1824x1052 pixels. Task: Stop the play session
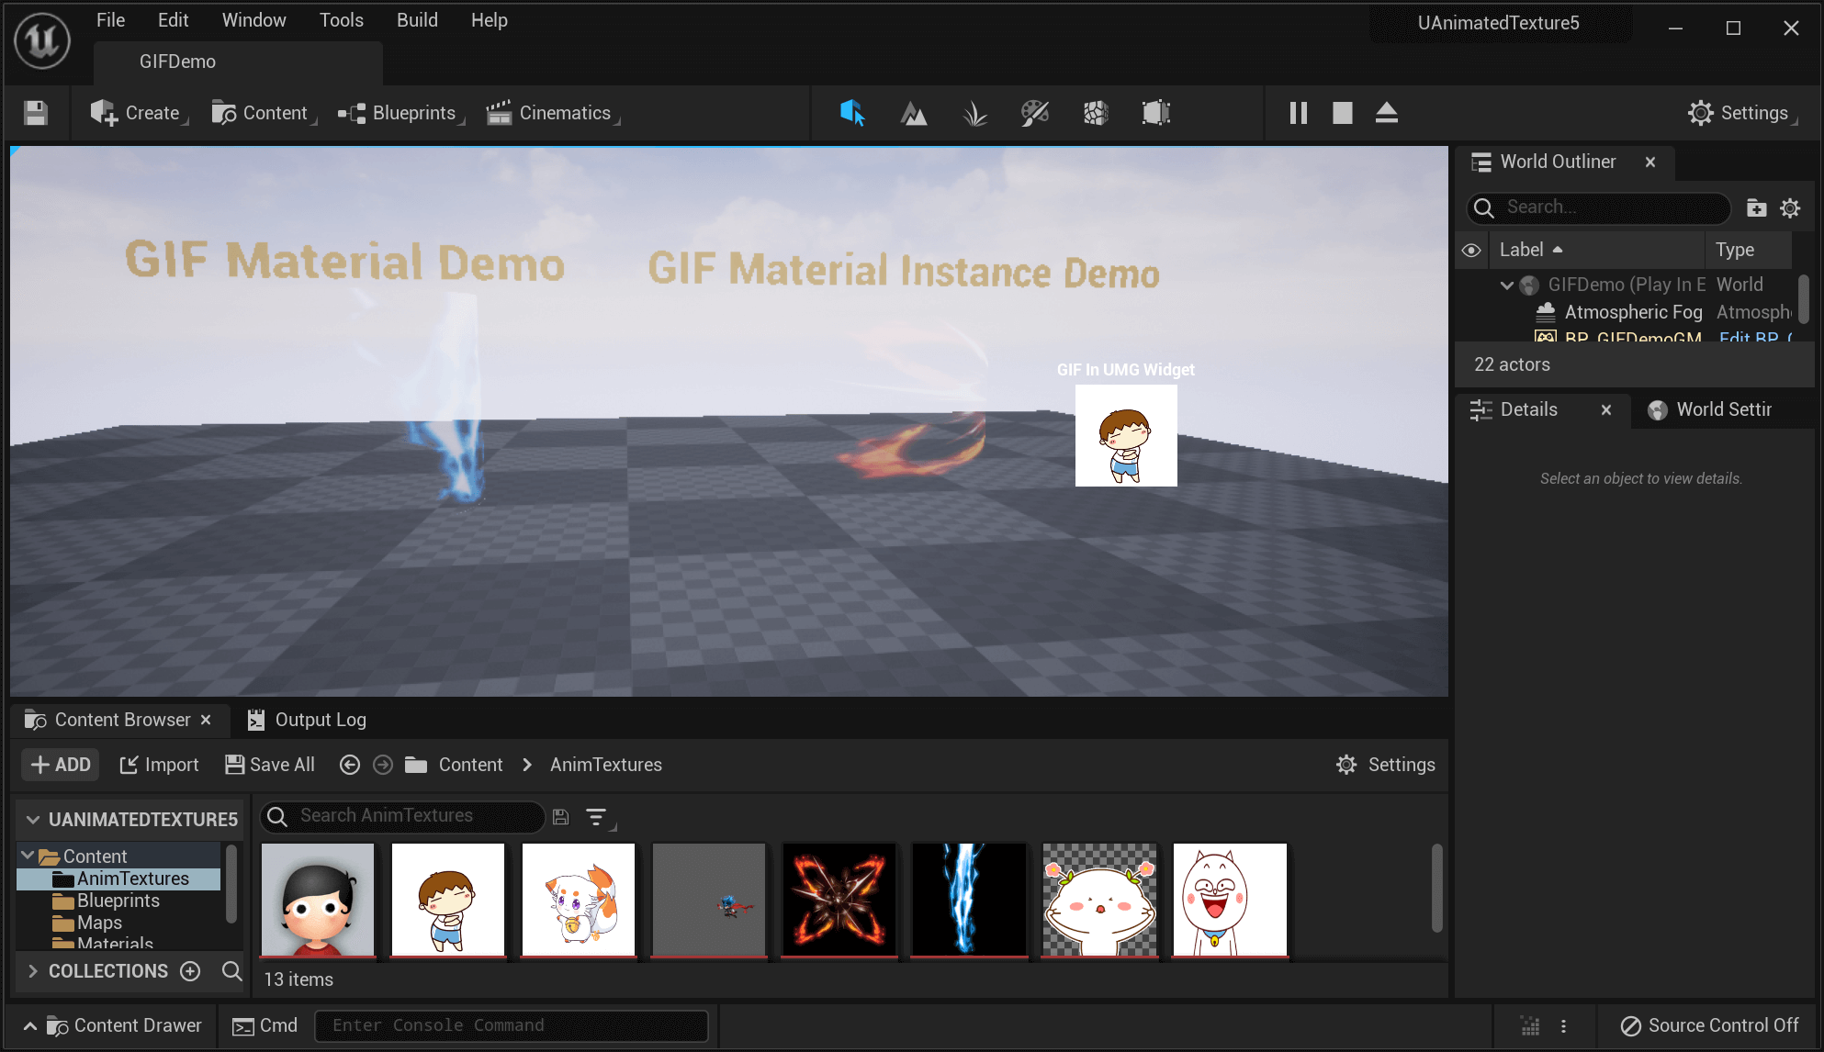pos(1342,113)
